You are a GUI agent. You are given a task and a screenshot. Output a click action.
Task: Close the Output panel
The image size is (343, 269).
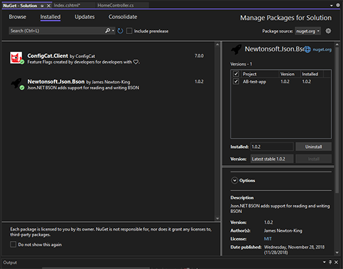336,262
